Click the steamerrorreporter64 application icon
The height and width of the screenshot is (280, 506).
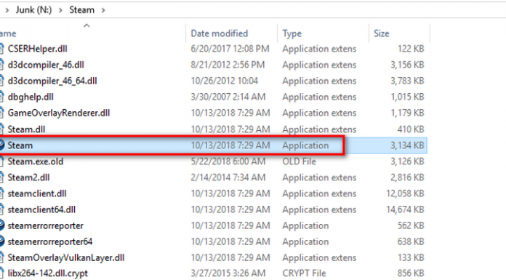coord(2,241)
